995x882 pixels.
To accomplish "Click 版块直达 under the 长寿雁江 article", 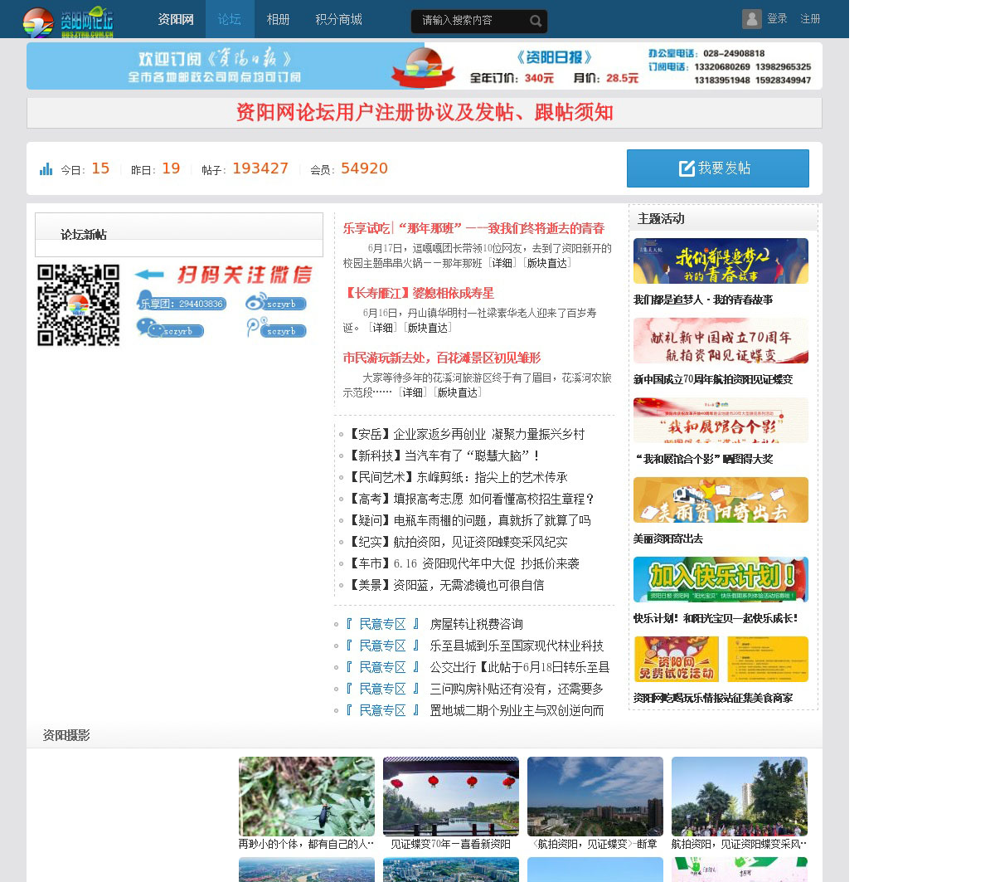I will (428, 328).
